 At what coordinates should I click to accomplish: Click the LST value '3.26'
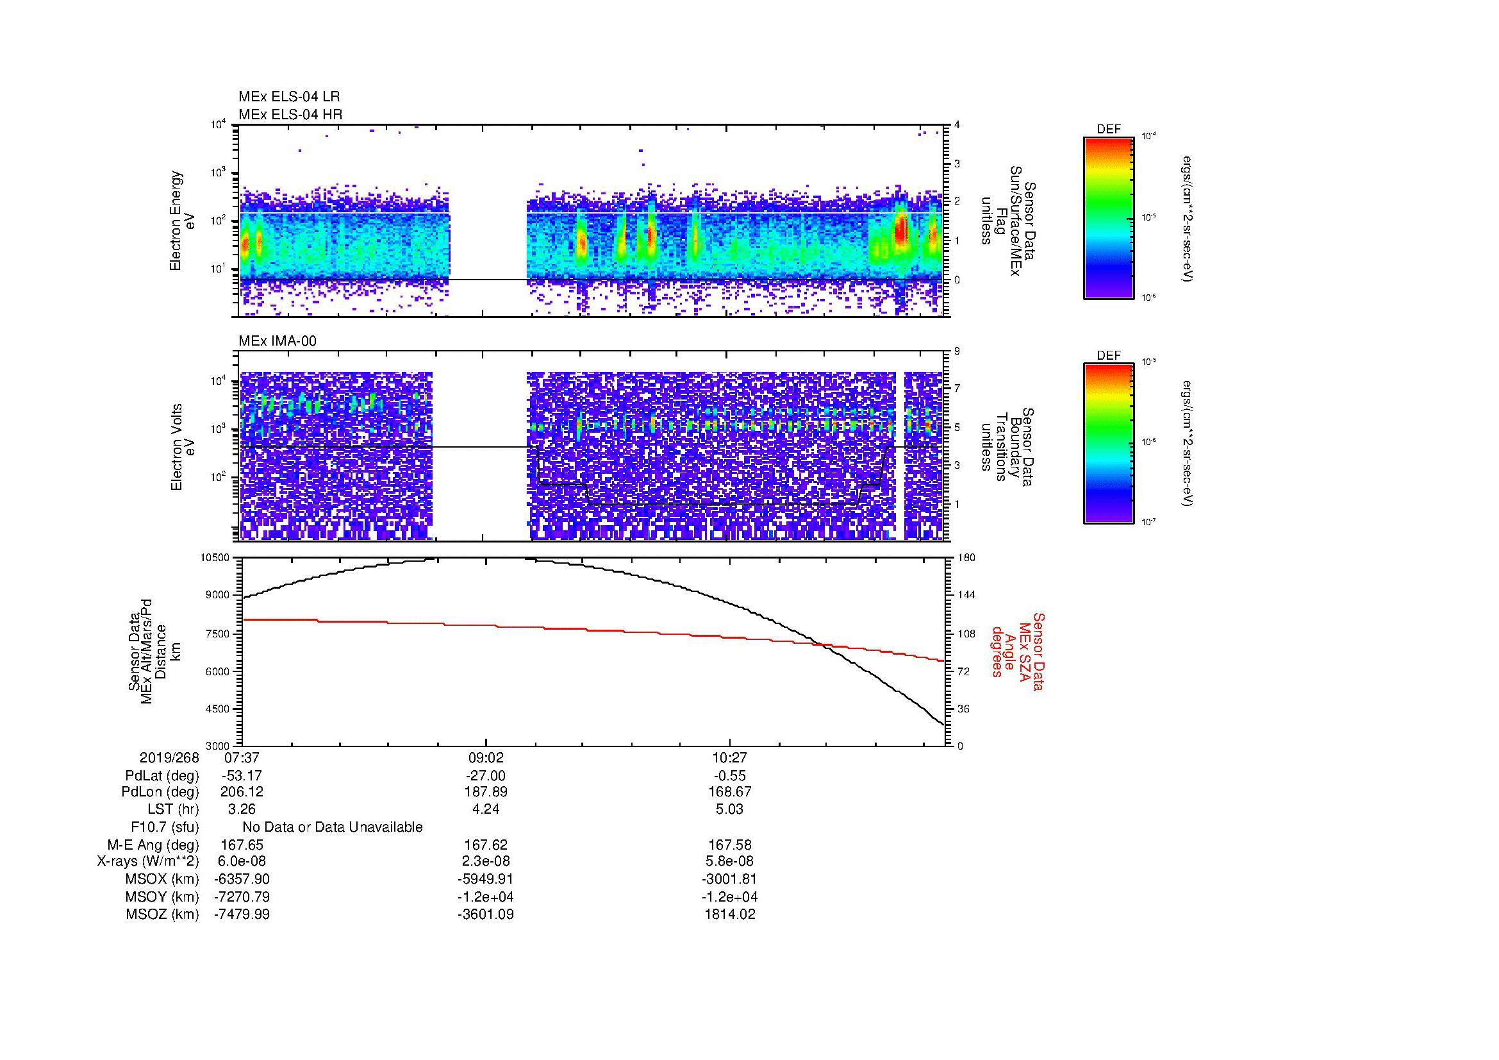[x=242, y=810]
